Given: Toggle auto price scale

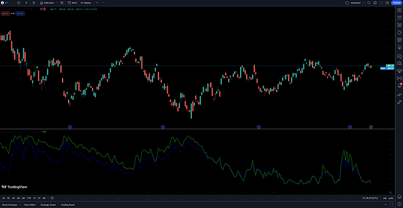Looking at the screenshot, I should point(391,198).
